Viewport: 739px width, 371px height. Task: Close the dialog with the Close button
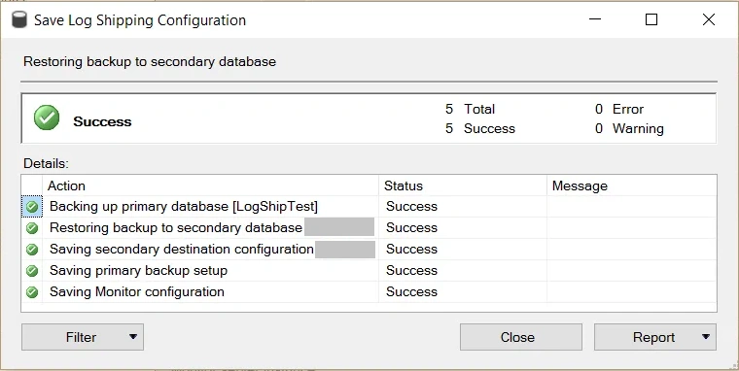pos(521,337)
